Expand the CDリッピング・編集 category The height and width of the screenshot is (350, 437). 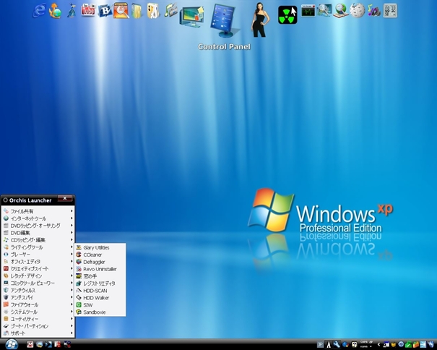[x=38, y=240]
